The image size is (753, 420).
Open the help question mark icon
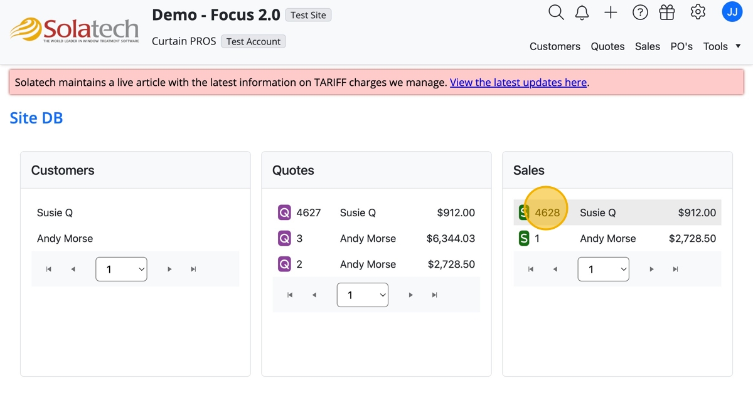click(x=640, y=13)
